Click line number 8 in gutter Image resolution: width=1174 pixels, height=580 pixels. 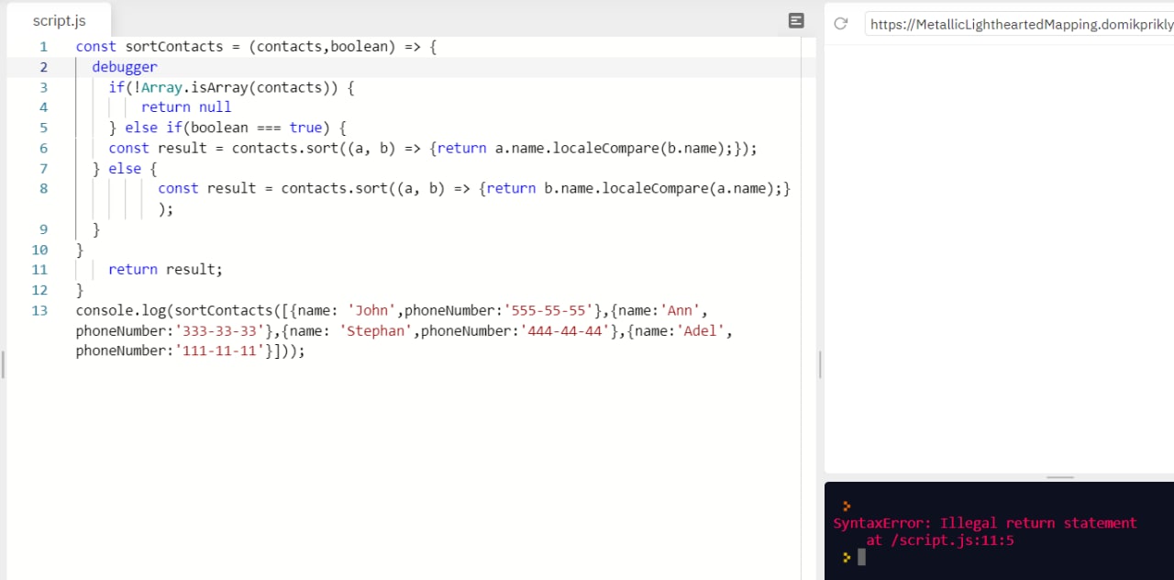43,188
